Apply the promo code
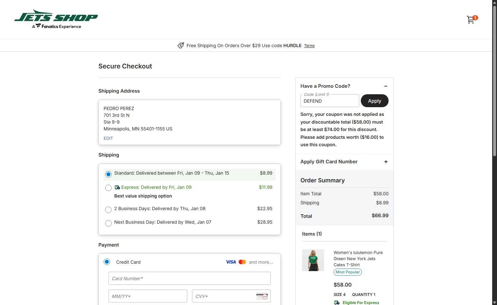Viewport: 497px width, 305px height. point(374,101)
